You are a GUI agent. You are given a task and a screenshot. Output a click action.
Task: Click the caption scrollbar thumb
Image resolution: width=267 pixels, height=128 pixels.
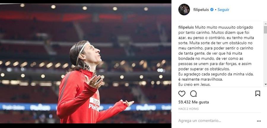point(265,29)
